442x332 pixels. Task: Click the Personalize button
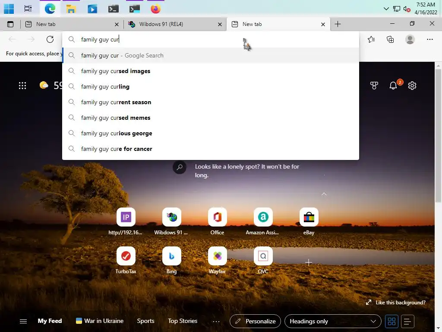[x=255, y=321]
